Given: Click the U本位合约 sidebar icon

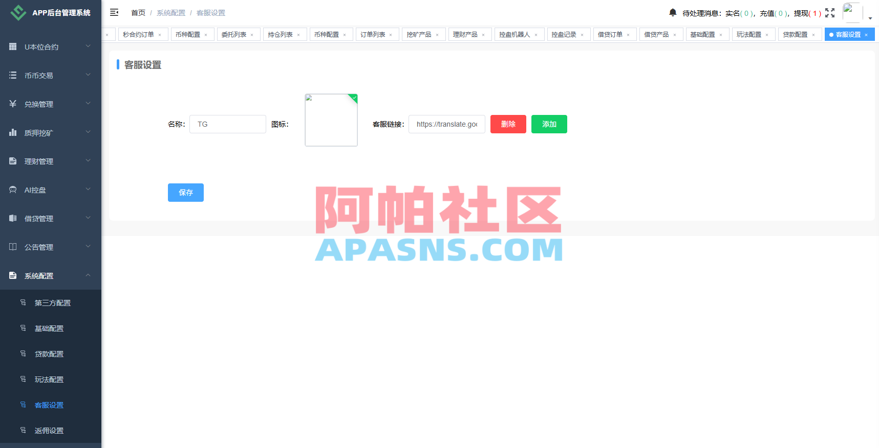Looking at the screenshot, I should coord(13,46).
